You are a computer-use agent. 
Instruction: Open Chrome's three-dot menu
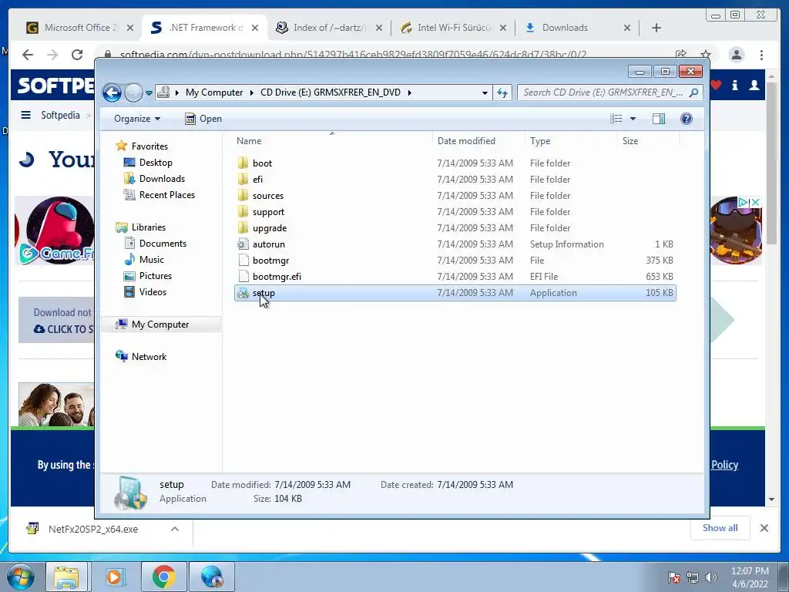click(761, 55)
